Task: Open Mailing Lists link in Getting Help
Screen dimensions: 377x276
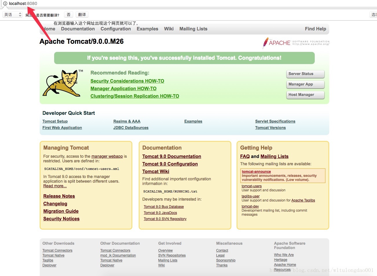Action: click(274, 156)
